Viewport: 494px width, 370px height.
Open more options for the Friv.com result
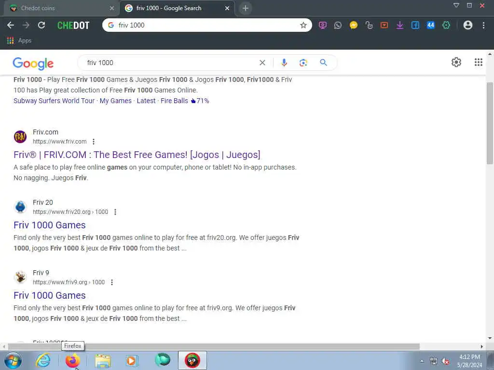94,142
